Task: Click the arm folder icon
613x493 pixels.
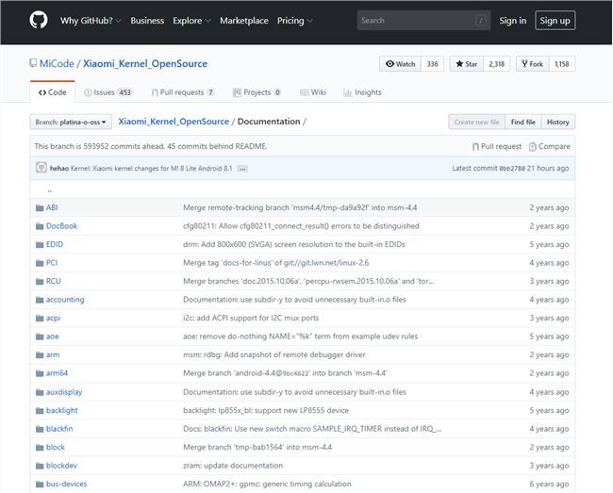Action: tap(40, 354)
